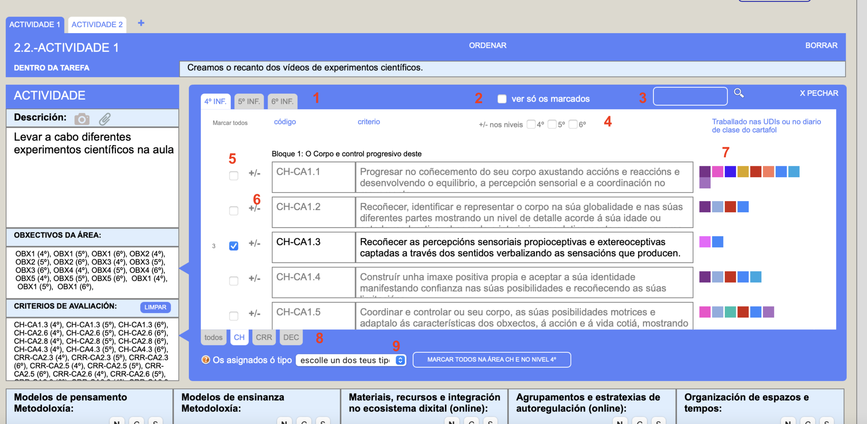
Task: Select the 'todos' area tab
Action: click(x=213, y=337)
